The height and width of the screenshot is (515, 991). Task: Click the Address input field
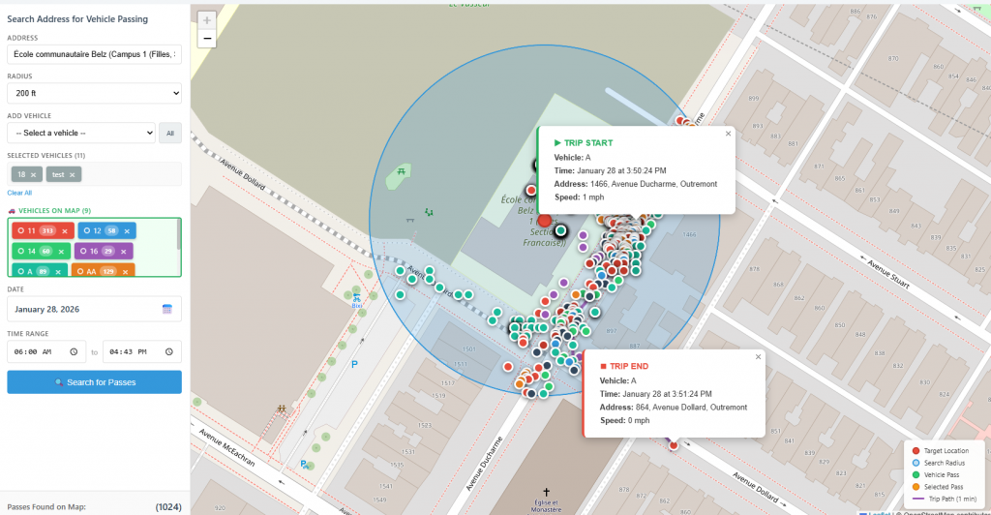point(94,54)
